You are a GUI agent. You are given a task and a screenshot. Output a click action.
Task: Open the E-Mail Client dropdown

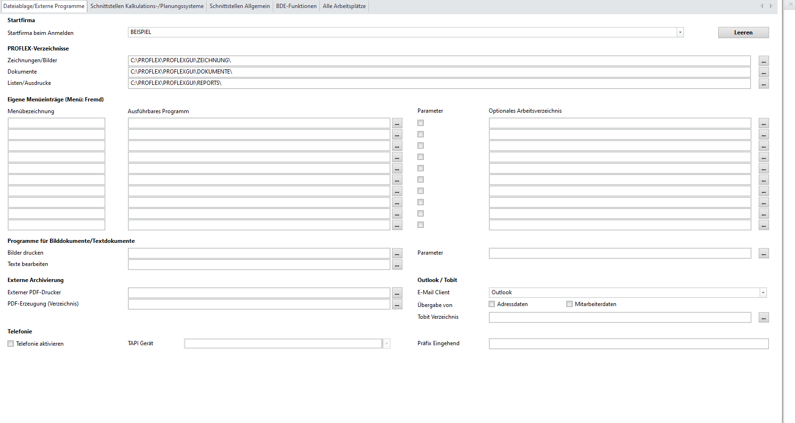pyautogui.click(x=763, y=293)
